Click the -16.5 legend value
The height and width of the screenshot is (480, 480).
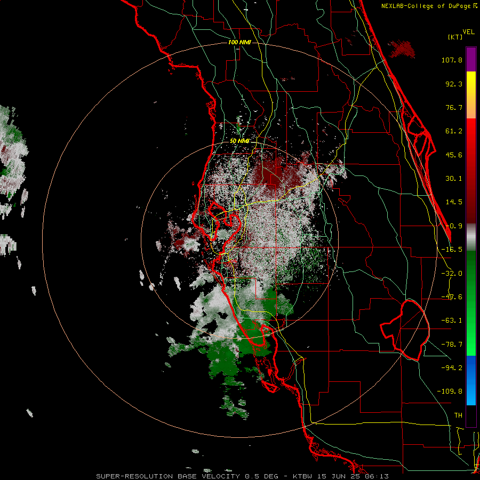coord(452,250)
